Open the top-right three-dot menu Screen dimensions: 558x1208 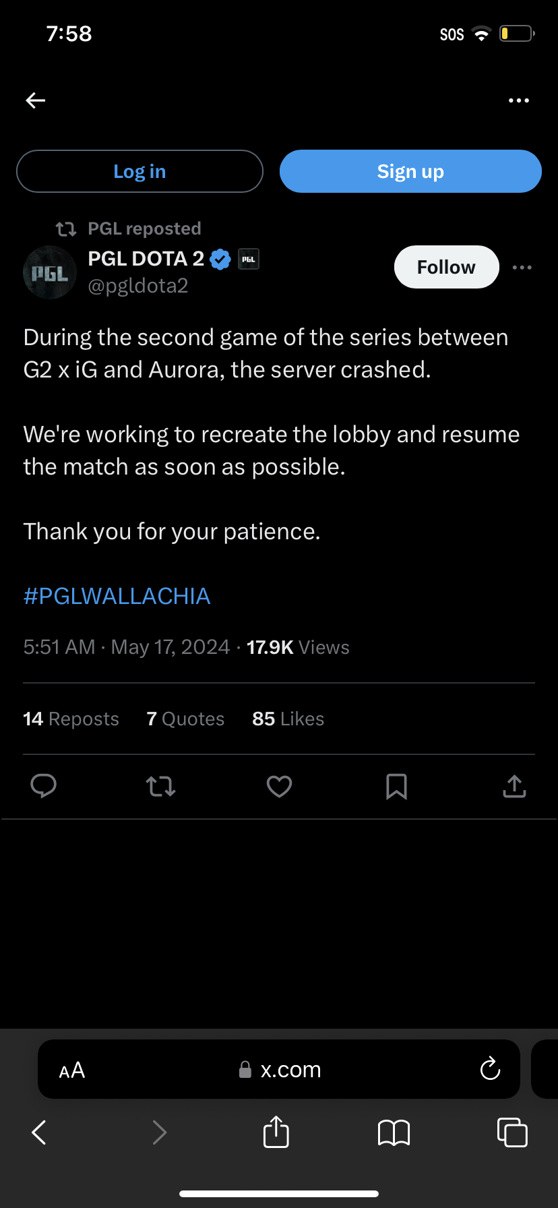coord(518,100)
